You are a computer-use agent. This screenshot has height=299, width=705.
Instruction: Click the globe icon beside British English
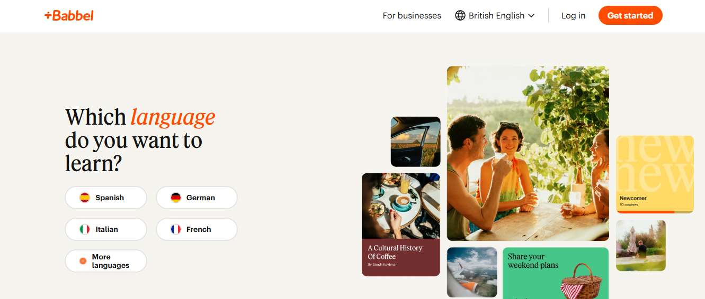coord(460,15)
